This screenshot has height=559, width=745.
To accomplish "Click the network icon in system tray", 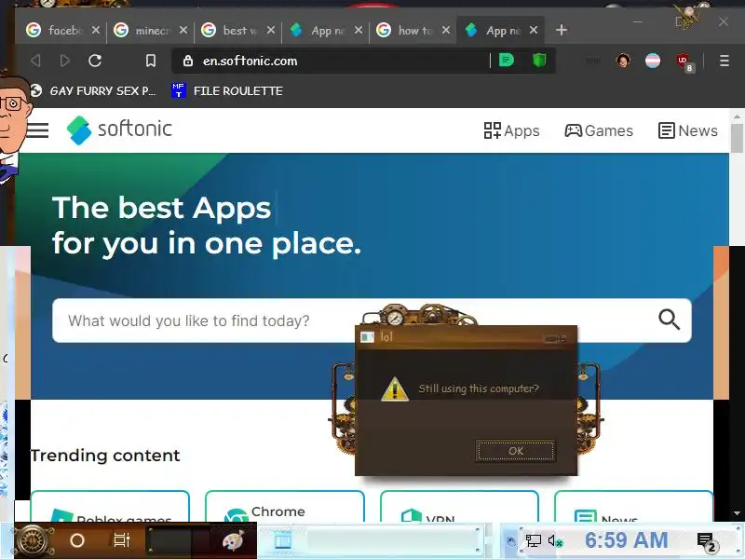I will pos(533,540).
